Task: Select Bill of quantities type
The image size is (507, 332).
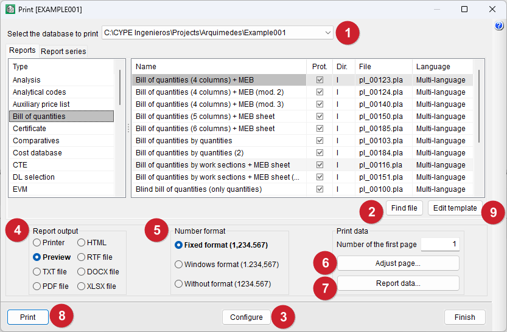Action: 61,117
